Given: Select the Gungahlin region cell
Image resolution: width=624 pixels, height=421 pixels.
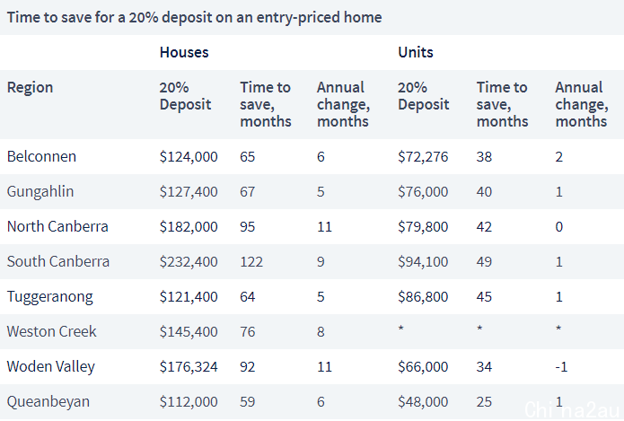Looking at the screenshot, I should click(40, 192).
